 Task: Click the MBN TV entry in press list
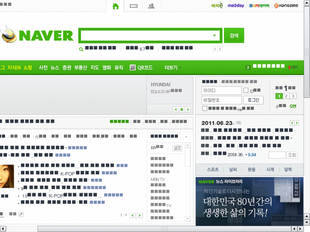158,179
